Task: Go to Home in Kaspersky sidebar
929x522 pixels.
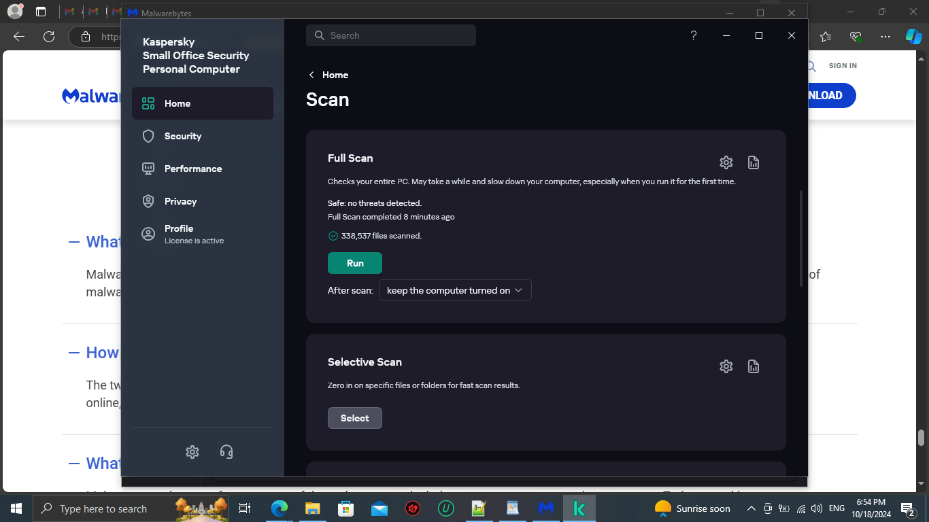Action: [203, 103]
